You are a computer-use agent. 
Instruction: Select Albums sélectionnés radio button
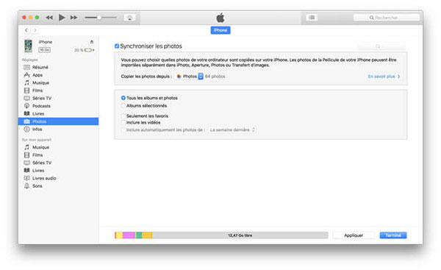[x=123, y=106]
